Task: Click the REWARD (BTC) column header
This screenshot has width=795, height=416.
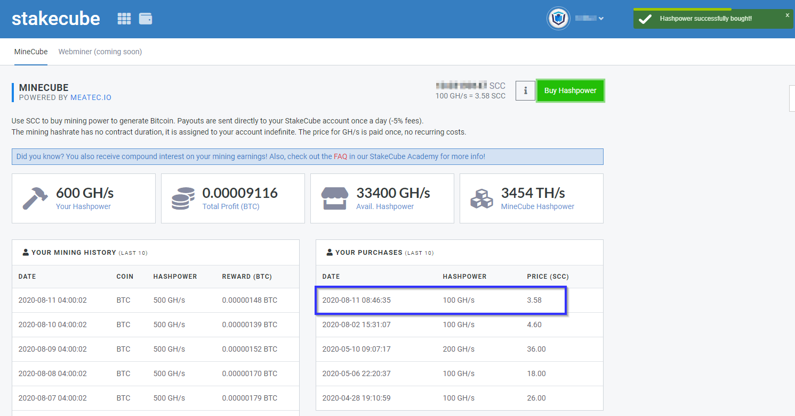Action: coord(247,277)
